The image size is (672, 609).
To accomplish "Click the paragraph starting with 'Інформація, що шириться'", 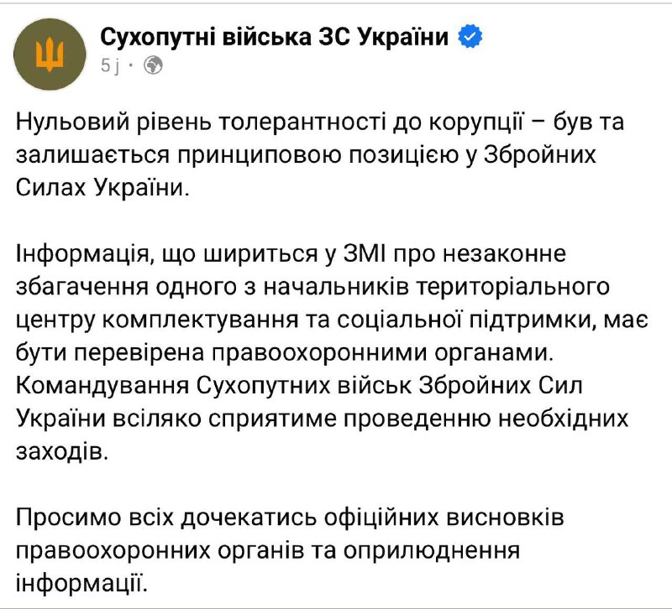I will 332,352.
